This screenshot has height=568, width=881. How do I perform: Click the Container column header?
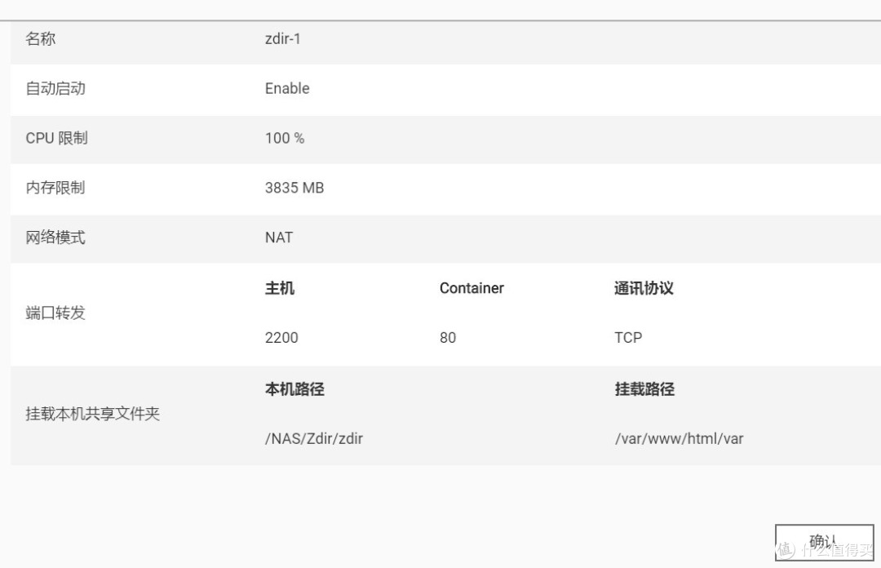pos(471,288)
